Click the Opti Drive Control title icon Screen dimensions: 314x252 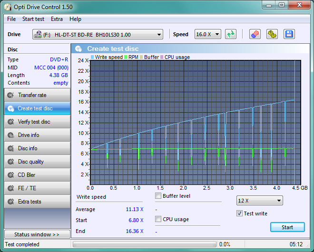(8, 7)
